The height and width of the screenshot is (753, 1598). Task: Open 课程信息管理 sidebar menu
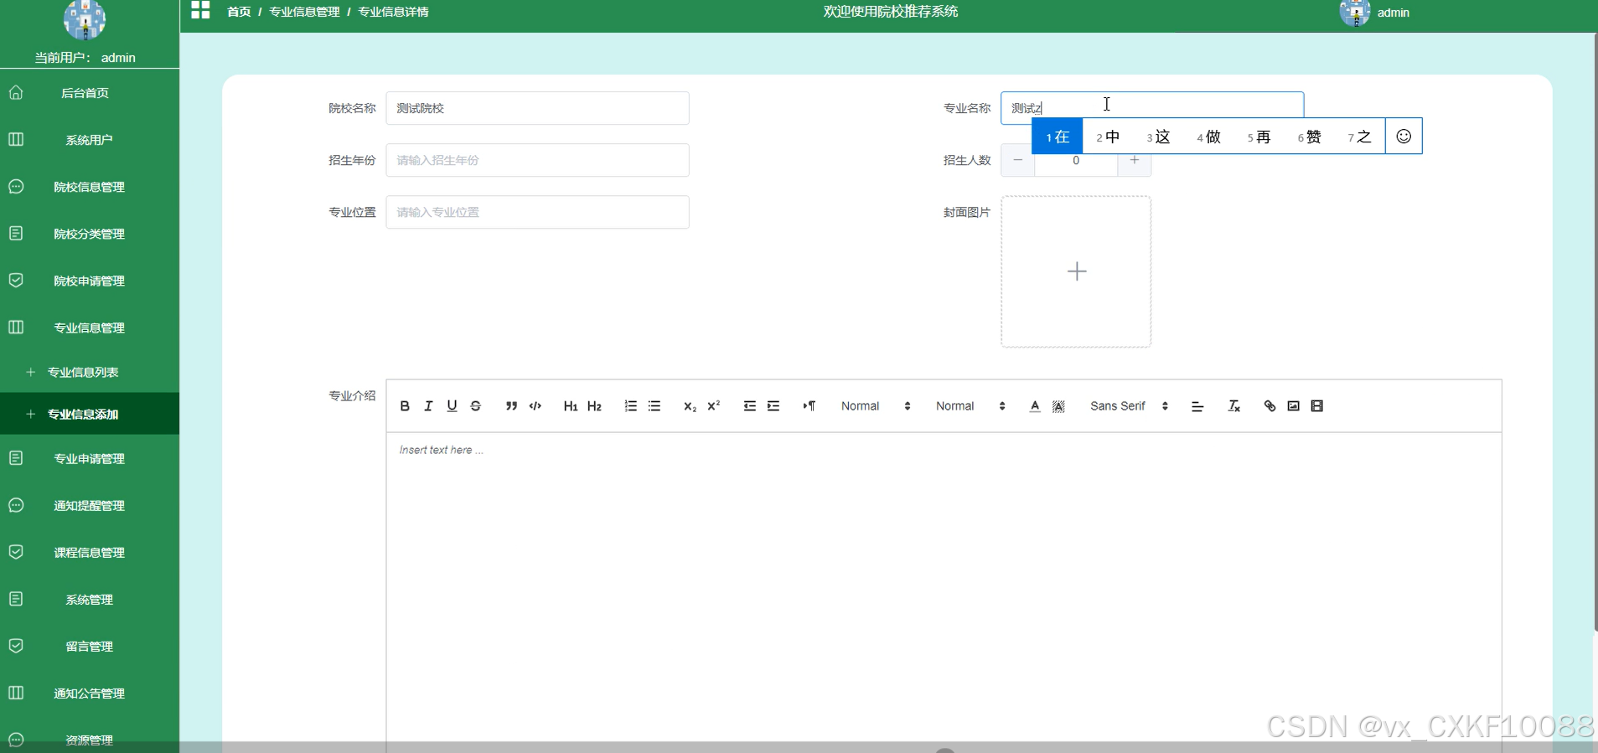[x=90, y=552]
